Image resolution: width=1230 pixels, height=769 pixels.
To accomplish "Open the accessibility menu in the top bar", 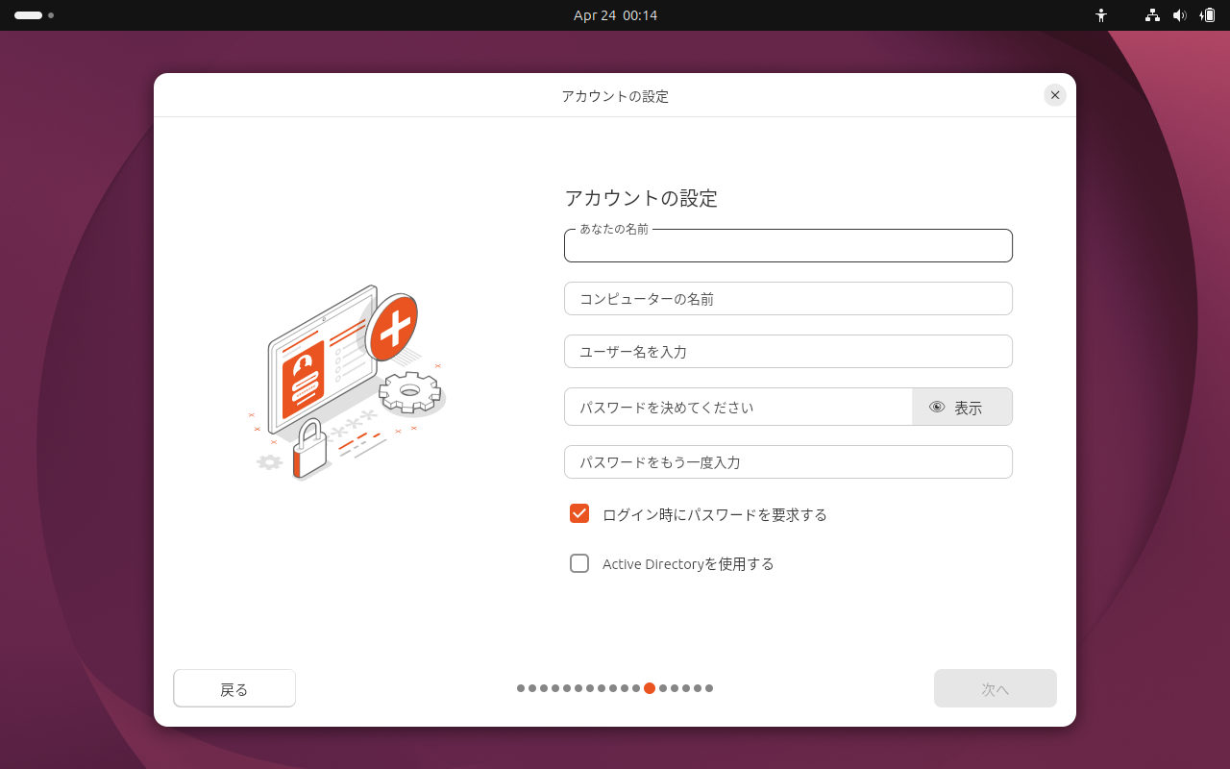I will click(1101, 15).
